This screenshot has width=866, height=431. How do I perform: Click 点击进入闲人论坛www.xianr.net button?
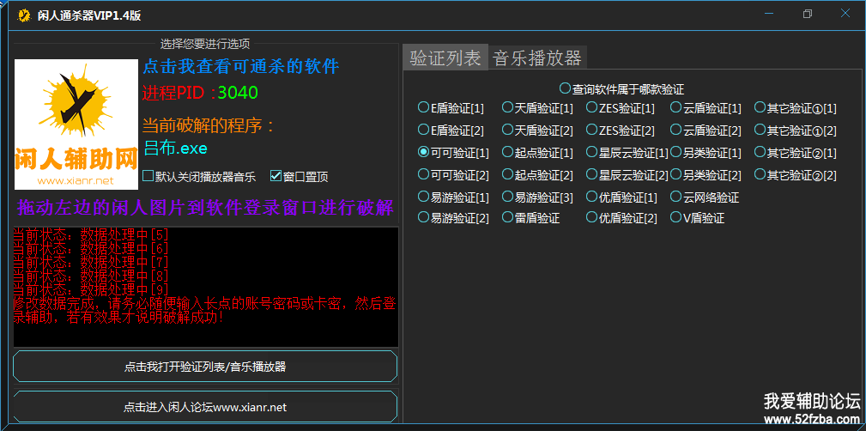point(205,408)
